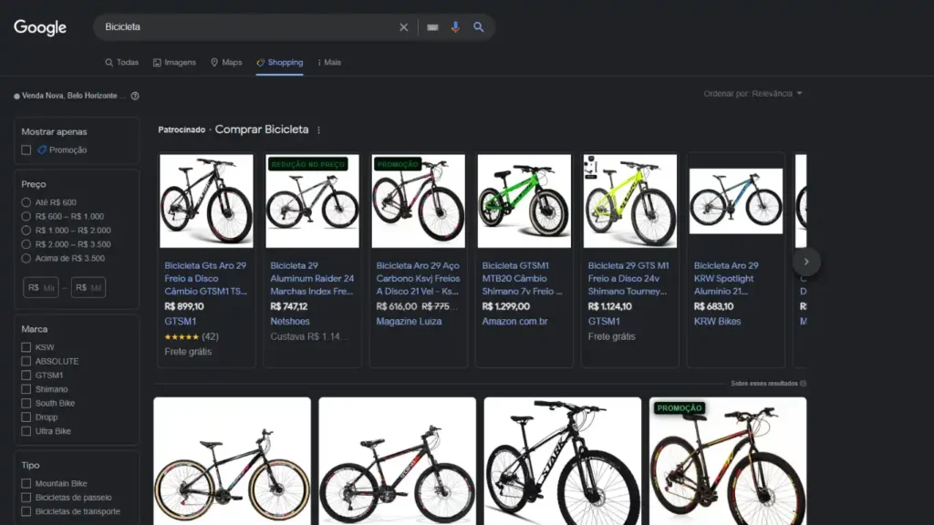This screenshot has height=525, width=934.
Task: Expand the Mais menu
Action: pyautogui.click(x=329, y=63)
